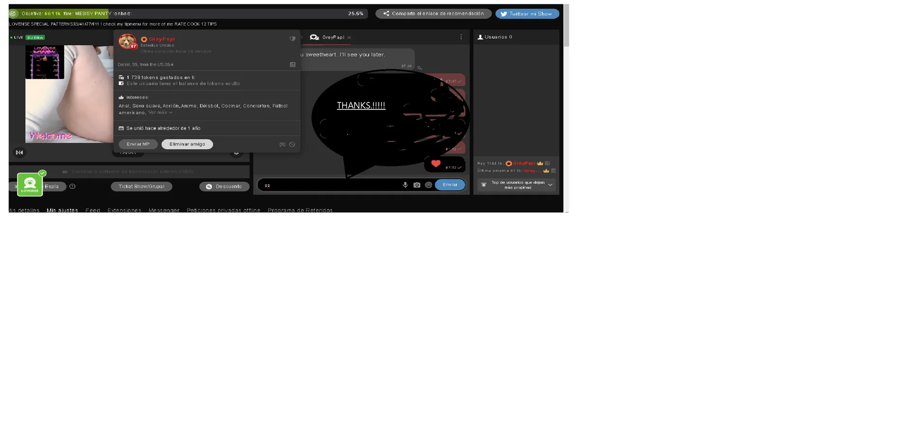Close the GreyPapi chat tab
This screenshot has width=910, height=435.
(x=349, y=37)
